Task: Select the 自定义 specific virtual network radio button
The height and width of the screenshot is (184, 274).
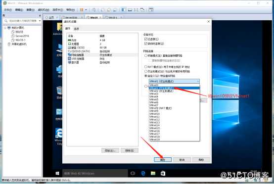Action: click(146, 76)
